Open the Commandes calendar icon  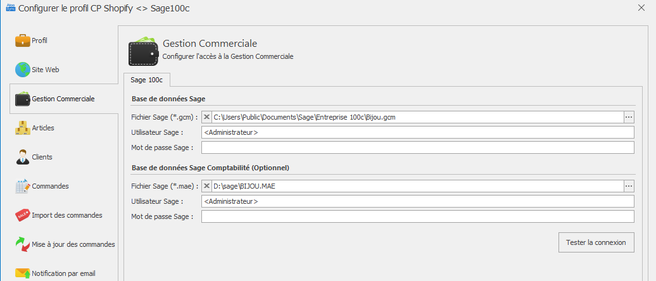tap(23, 186)
